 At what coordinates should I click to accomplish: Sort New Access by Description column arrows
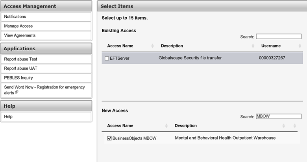[x=283, y=126]
